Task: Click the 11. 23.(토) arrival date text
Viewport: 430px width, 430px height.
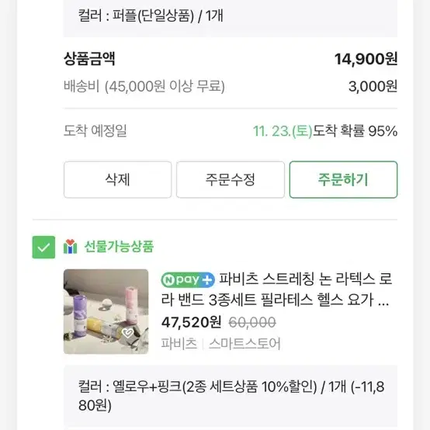Action: click(x=283, y=131)
